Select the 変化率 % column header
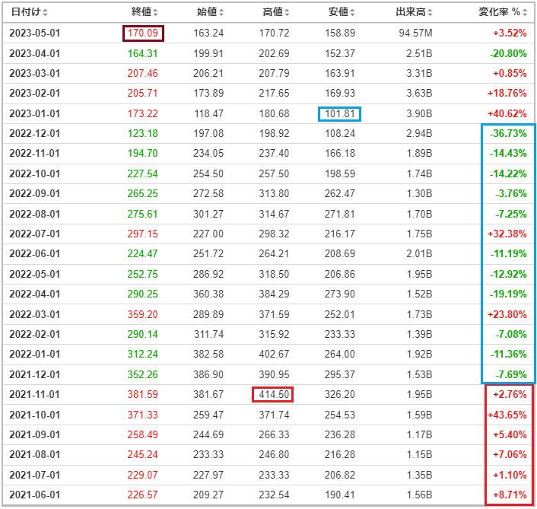The height and width of the screenshot is (509, 537). coord(499,12)
